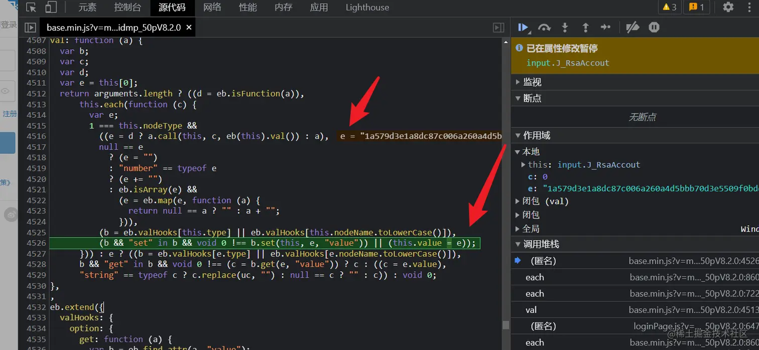Switch to the 性能 tab
The image size is (759, 350).
click(x=248, y=7)
